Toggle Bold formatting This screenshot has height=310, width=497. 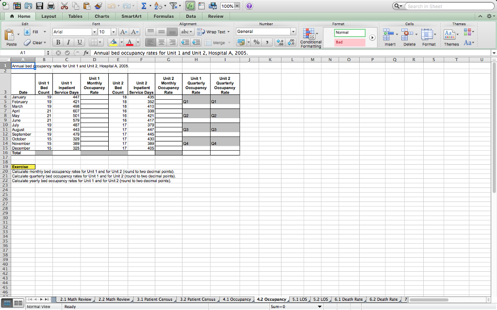[58, 42]
